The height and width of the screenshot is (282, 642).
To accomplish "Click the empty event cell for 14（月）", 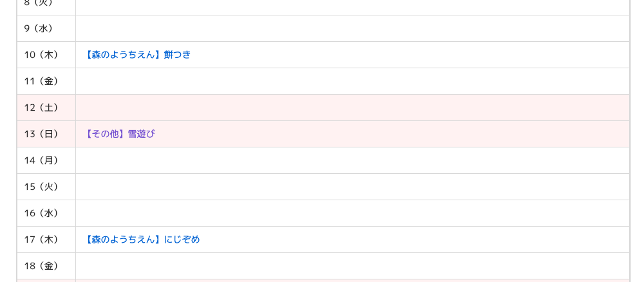I will point(352,160).
